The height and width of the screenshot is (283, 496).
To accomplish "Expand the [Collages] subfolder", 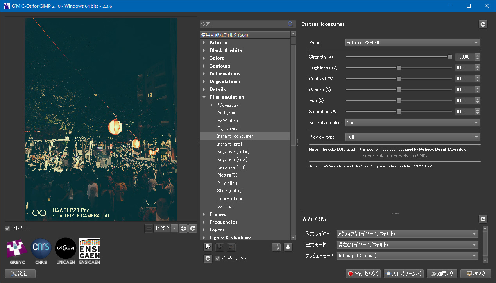I will 212,105.
